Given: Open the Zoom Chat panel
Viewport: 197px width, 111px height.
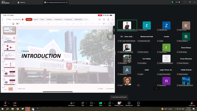Looking at the screenshot, I should (83, 104).
